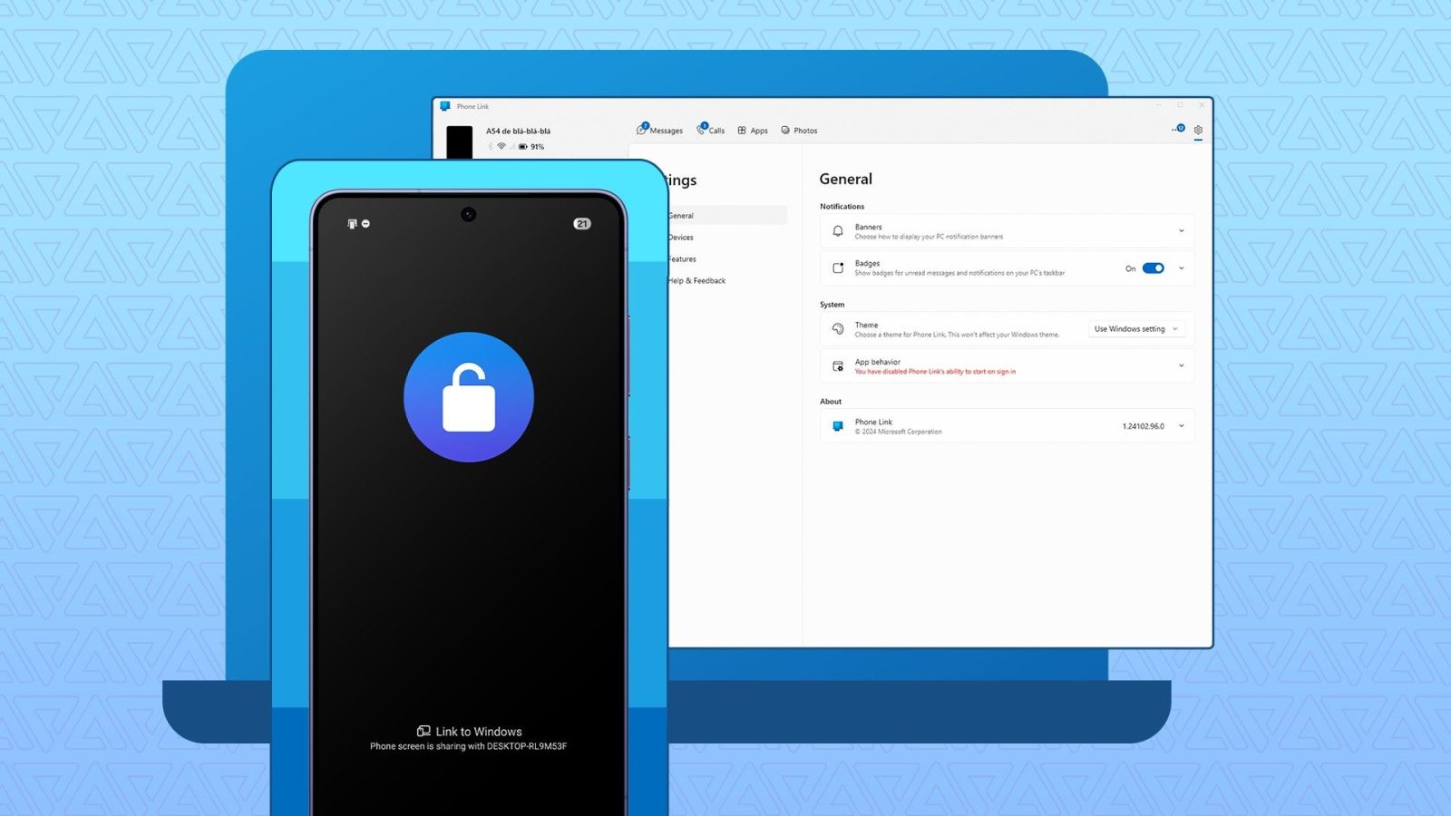Image resolution: width=1451 pixels, height=816 pixels.
Task: Click the battery icon beside 91%
Action: [x=523, y=147]
